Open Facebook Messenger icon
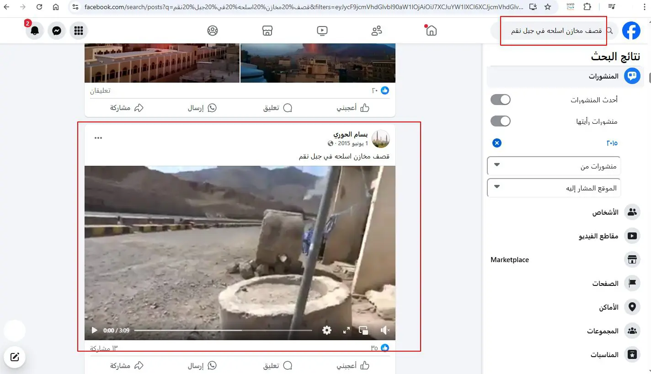The width and height of the screenshot is (651, 374). [57, 31]
